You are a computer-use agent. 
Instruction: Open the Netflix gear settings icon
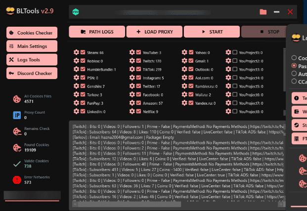[132, 111]
